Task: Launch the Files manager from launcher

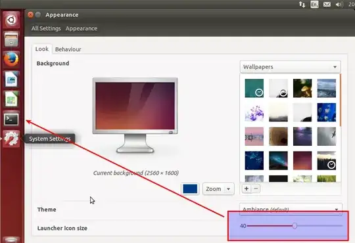Action: (x=11, y=39)
